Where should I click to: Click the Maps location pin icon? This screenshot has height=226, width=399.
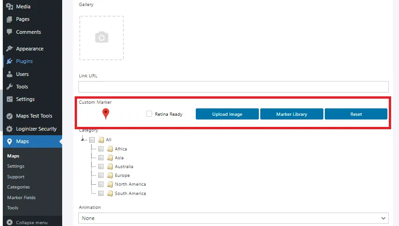point(9,142)
